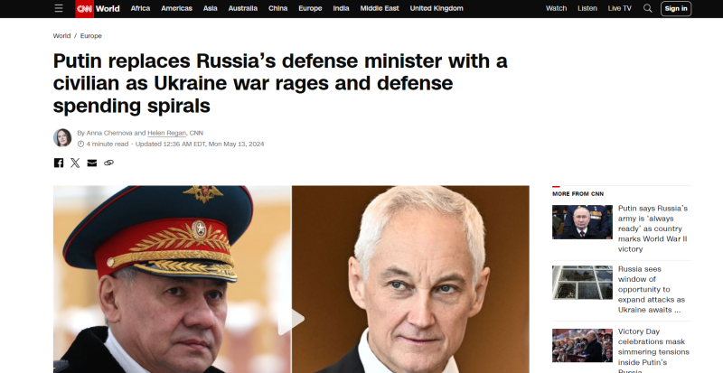Share article on X
Image resolution: width=723 pixels, height=373 pixels.
point(75,163)
